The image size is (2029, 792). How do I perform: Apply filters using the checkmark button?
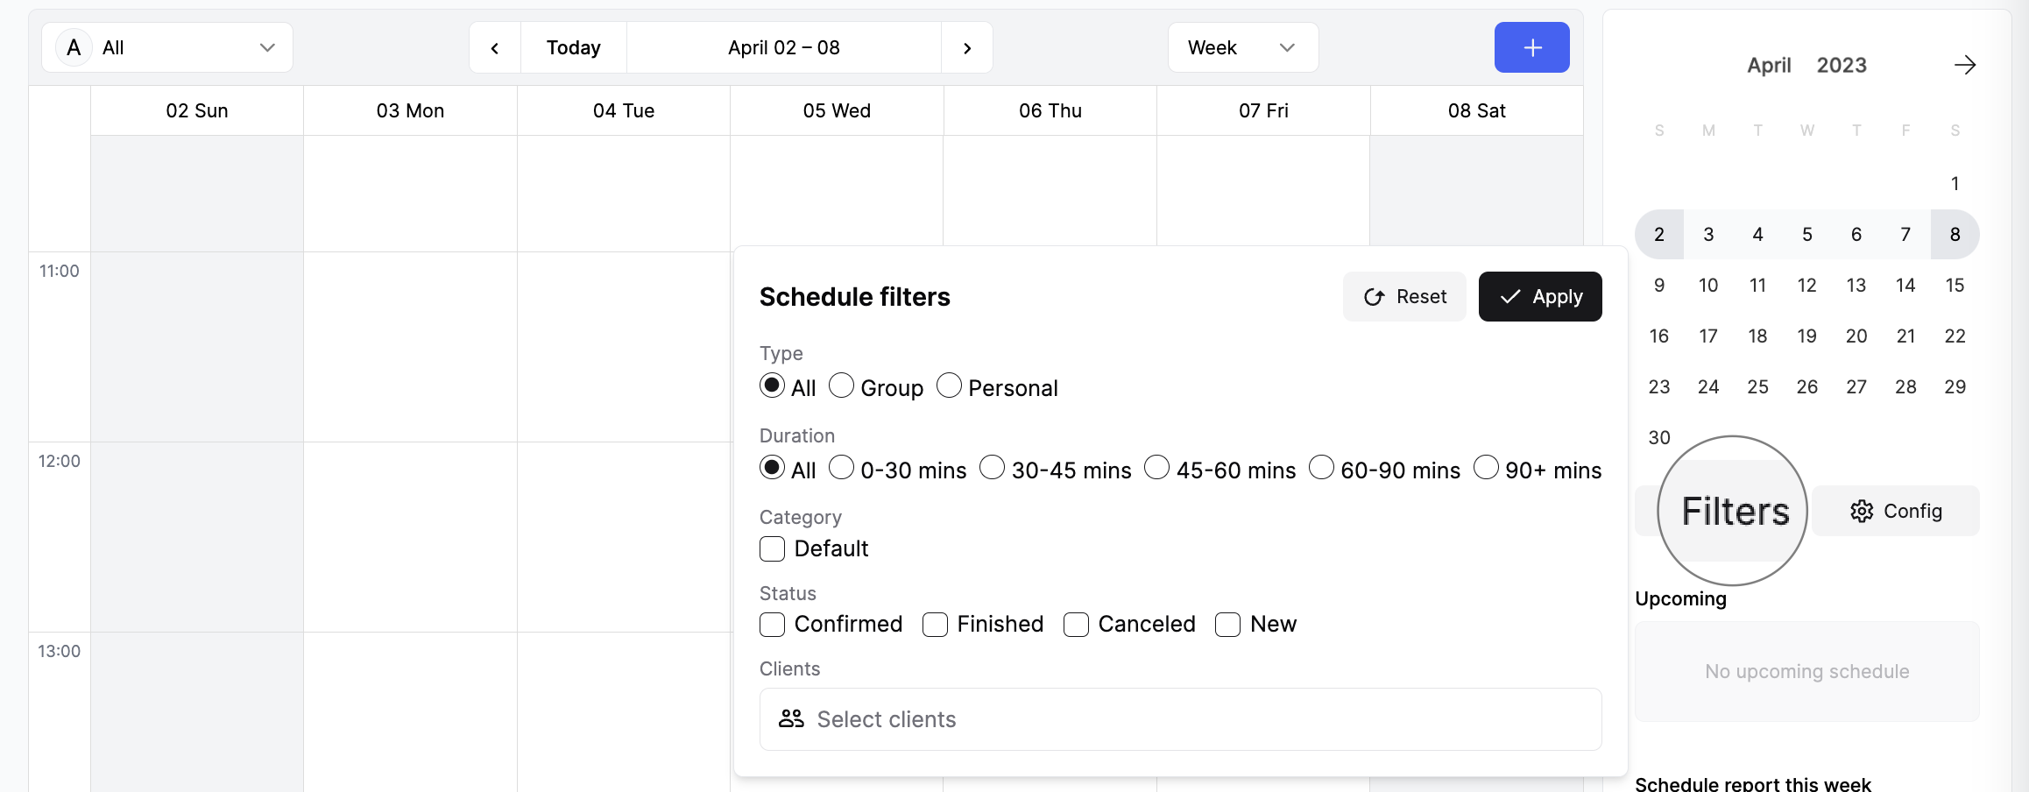(x=1539, y=296)
